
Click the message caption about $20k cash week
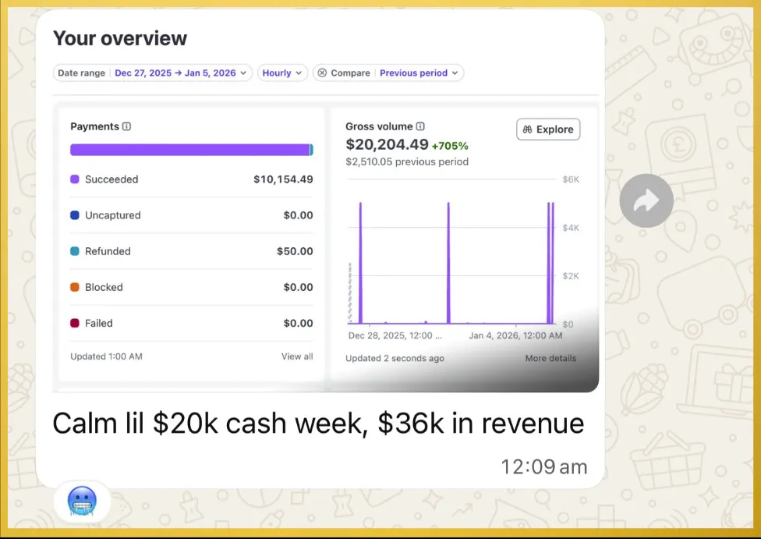[318, 424]
